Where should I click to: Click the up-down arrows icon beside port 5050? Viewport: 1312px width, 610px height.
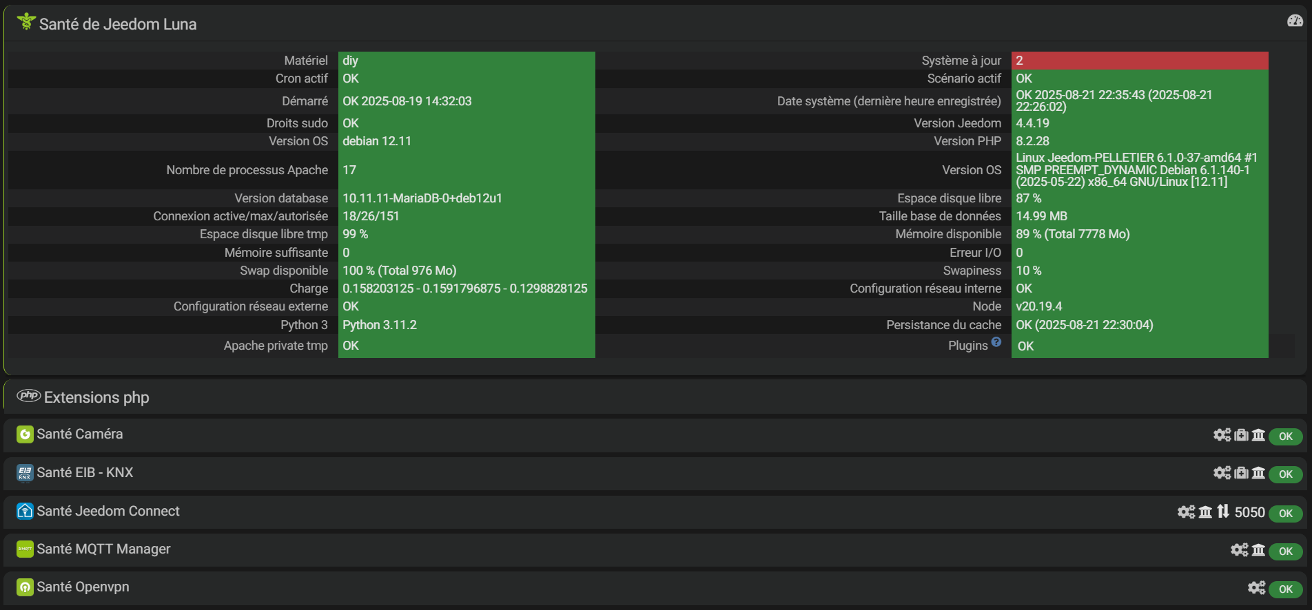[x=1223, y=512]
